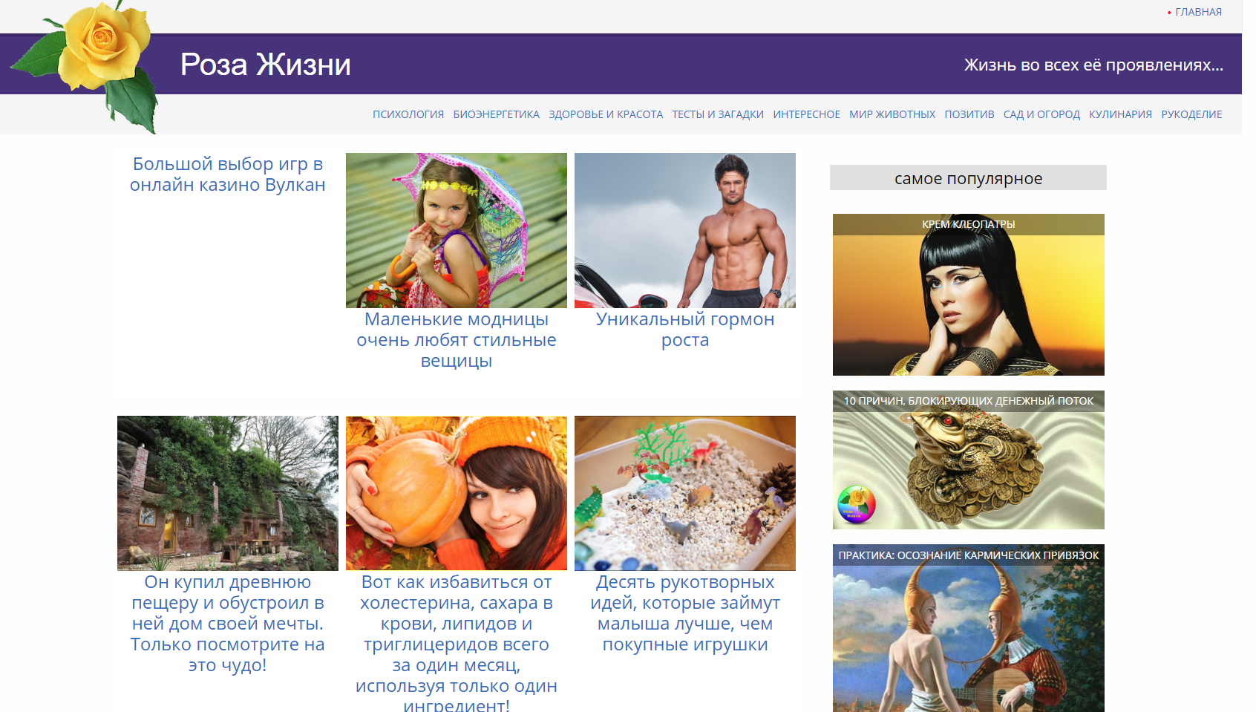This screenshot has height=712, width=1256.
Task: Select САД И ОГОРОД in navigation
Action: coord(1041,114)
